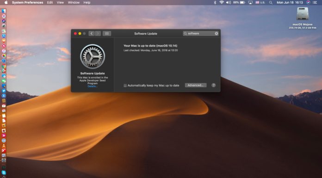Open Twitter from the Dock
The width and height of the screenshot is (322, 178).
click(x=4, y=91)
